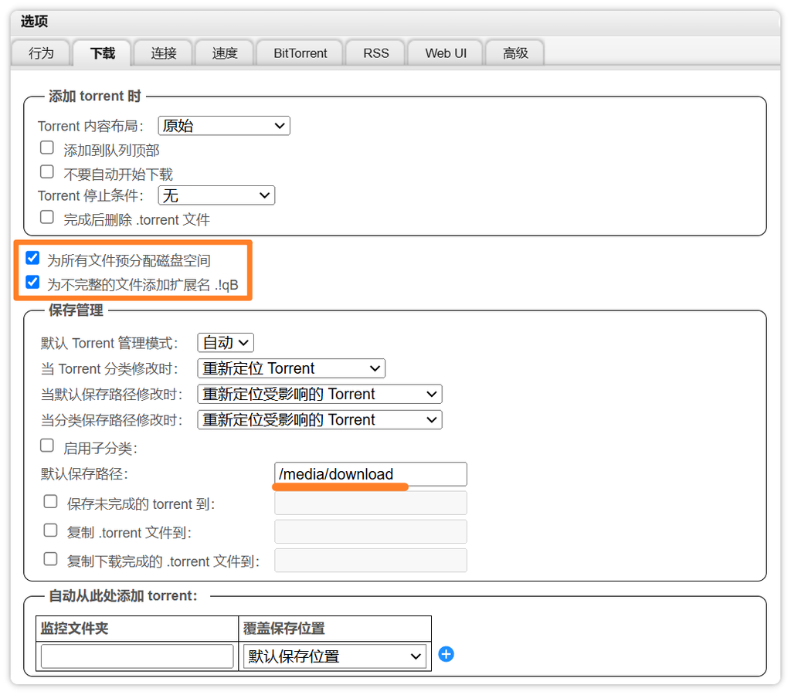This screenshot has width=791, height=695.
Task: Enable 启用子分类
Action: click(46, 445)
